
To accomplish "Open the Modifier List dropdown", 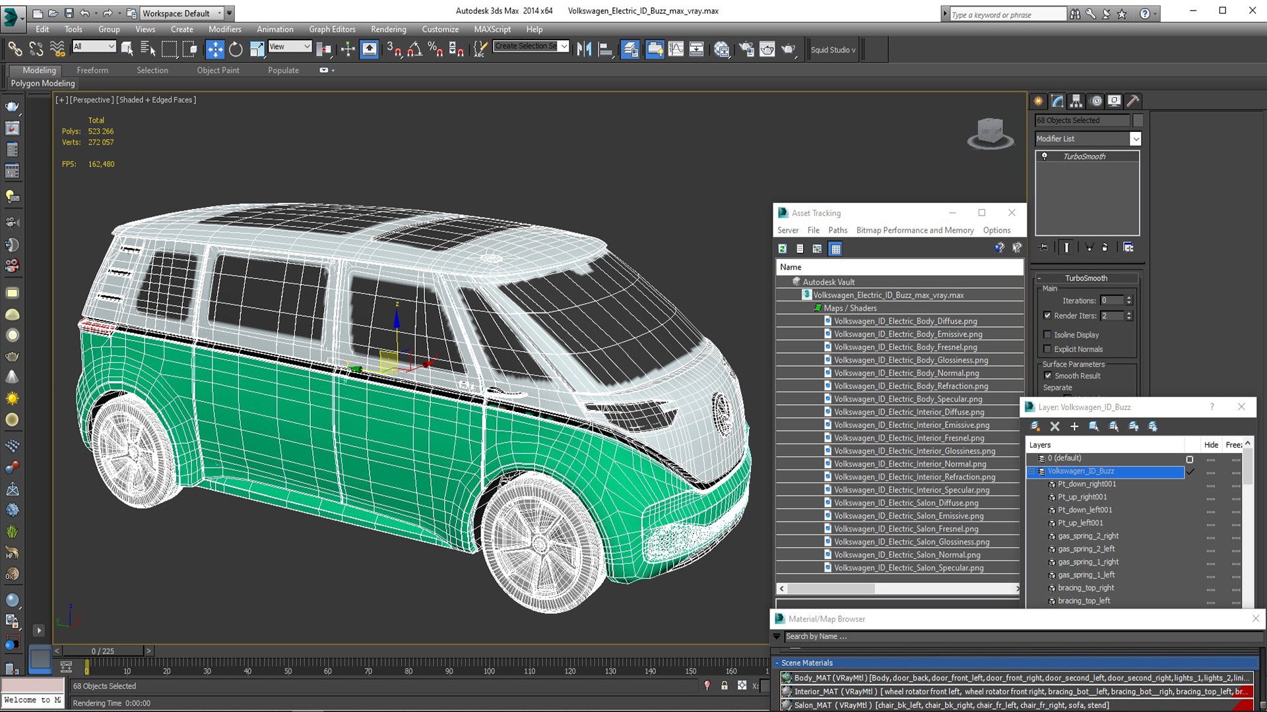I will click(1136, 138).
